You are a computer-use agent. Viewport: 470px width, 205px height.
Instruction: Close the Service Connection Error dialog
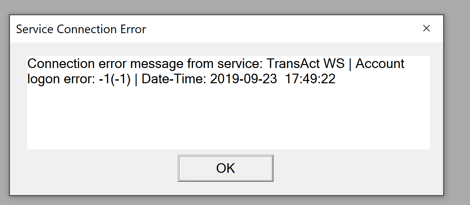(x=427, y=29)
